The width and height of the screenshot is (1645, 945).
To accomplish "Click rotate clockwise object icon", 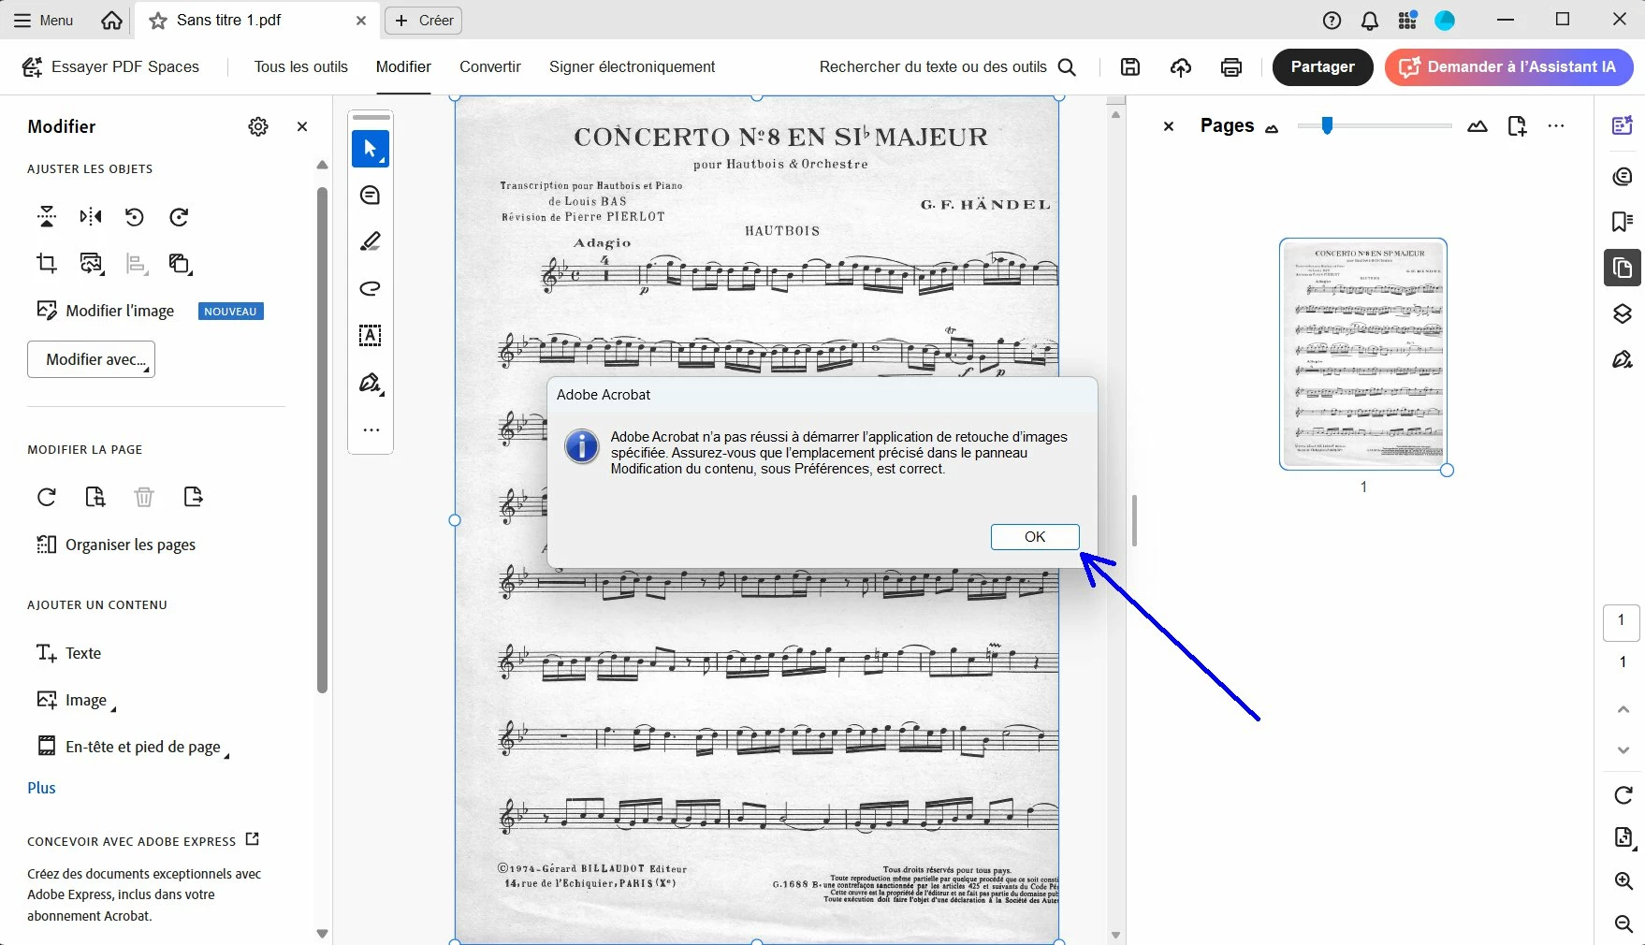I will coord(179,217).
